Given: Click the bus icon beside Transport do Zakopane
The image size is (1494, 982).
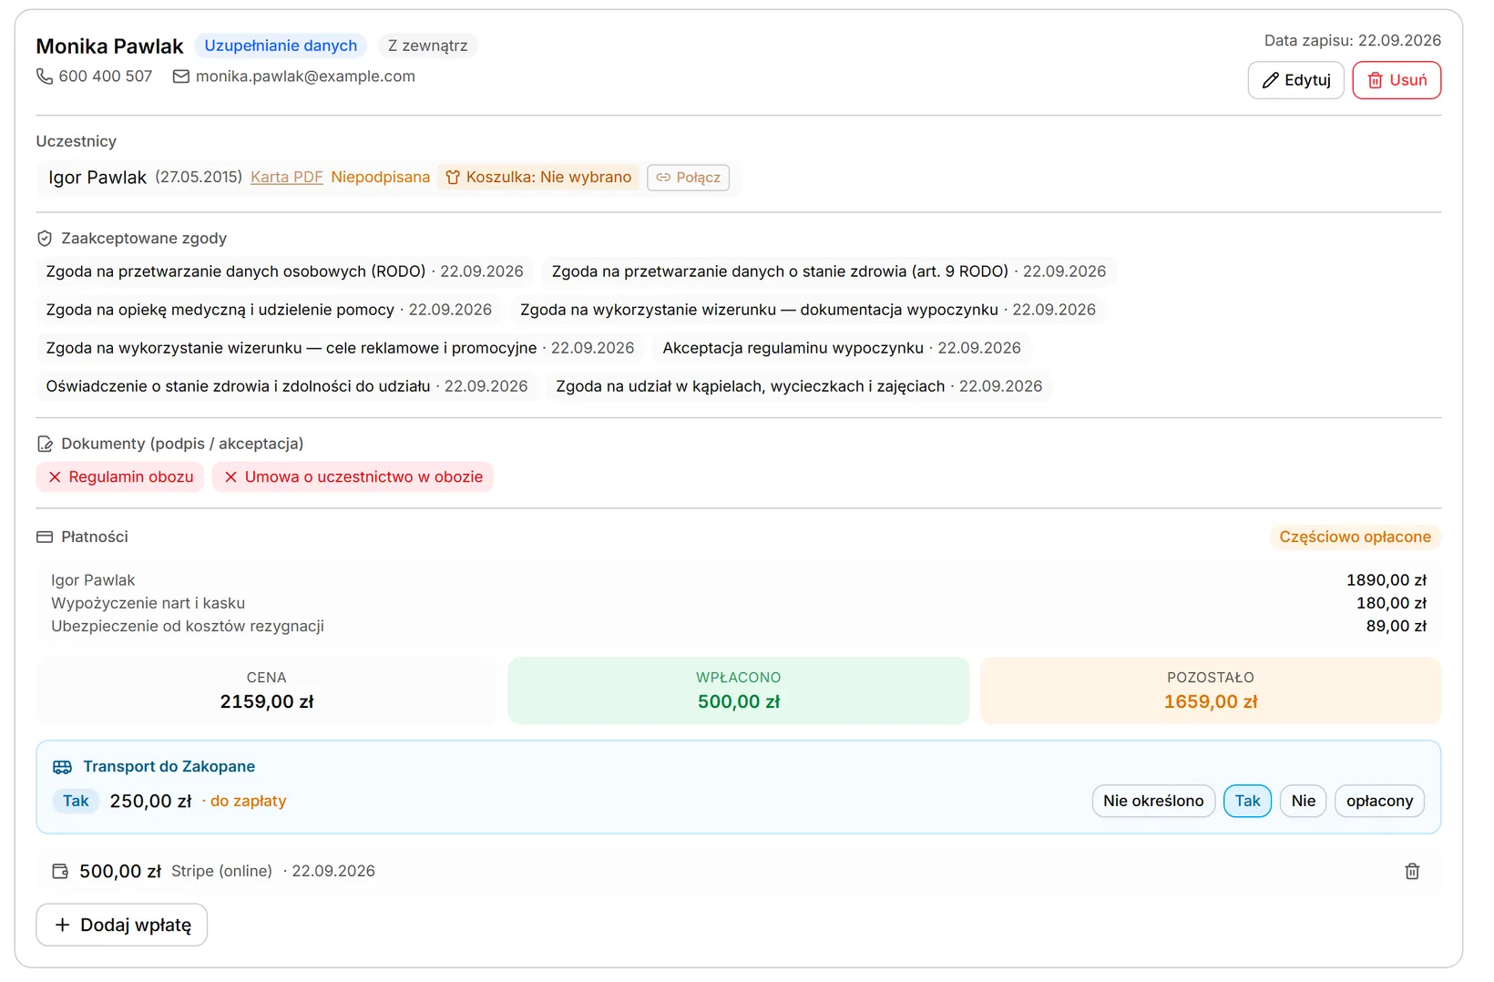Looking at the screenshot, I should point(62,767).
